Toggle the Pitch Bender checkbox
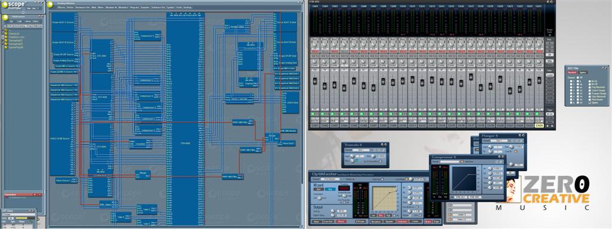Image resolution: width=612 pixels, height=229 pixels. (x=590, y=100)
